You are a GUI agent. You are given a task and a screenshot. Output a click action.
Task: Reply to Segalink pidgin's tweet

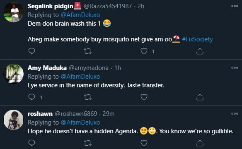31,51
